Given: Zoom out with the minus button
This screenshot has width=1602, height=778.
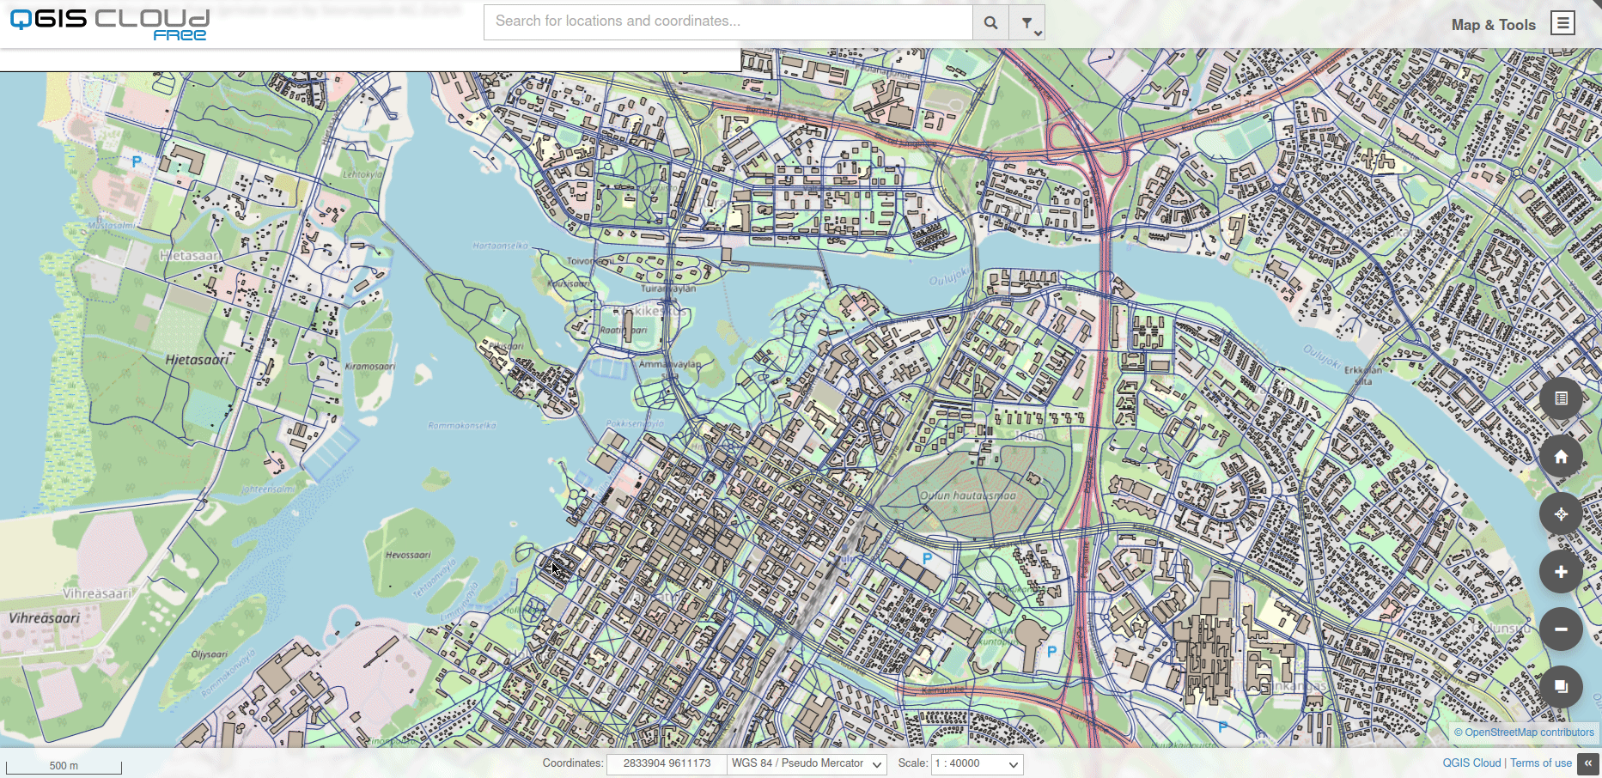Looking at the screenshot, I should (x=1561, y=629).
